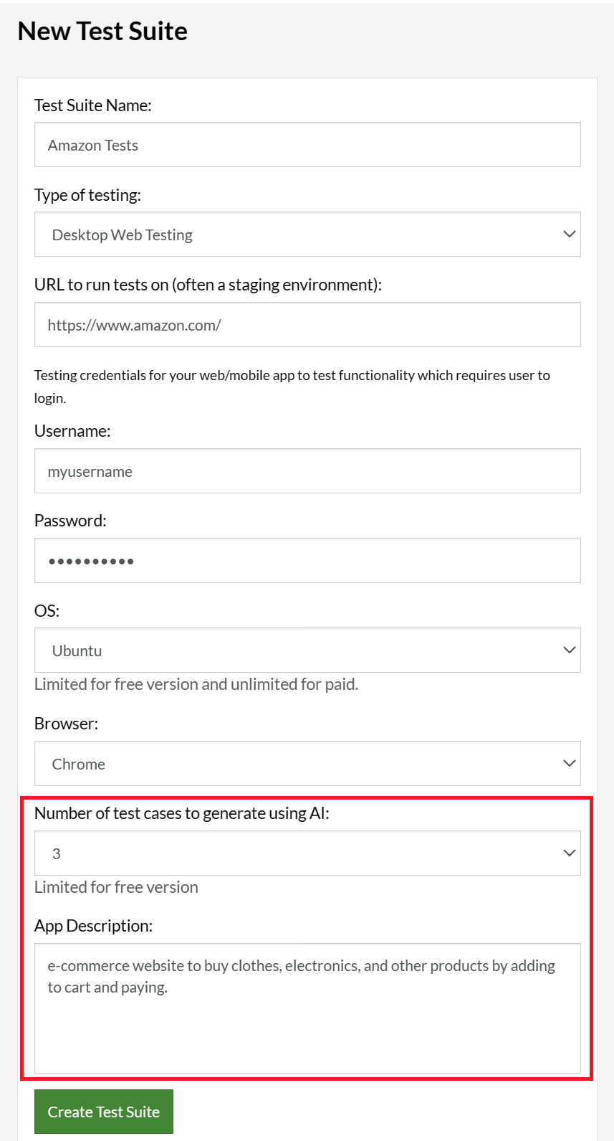Image resolution: width=614 pixels, height=1141 pixels.
Task: Click the "Browser:" field label
Action: (x=66, y=724)
